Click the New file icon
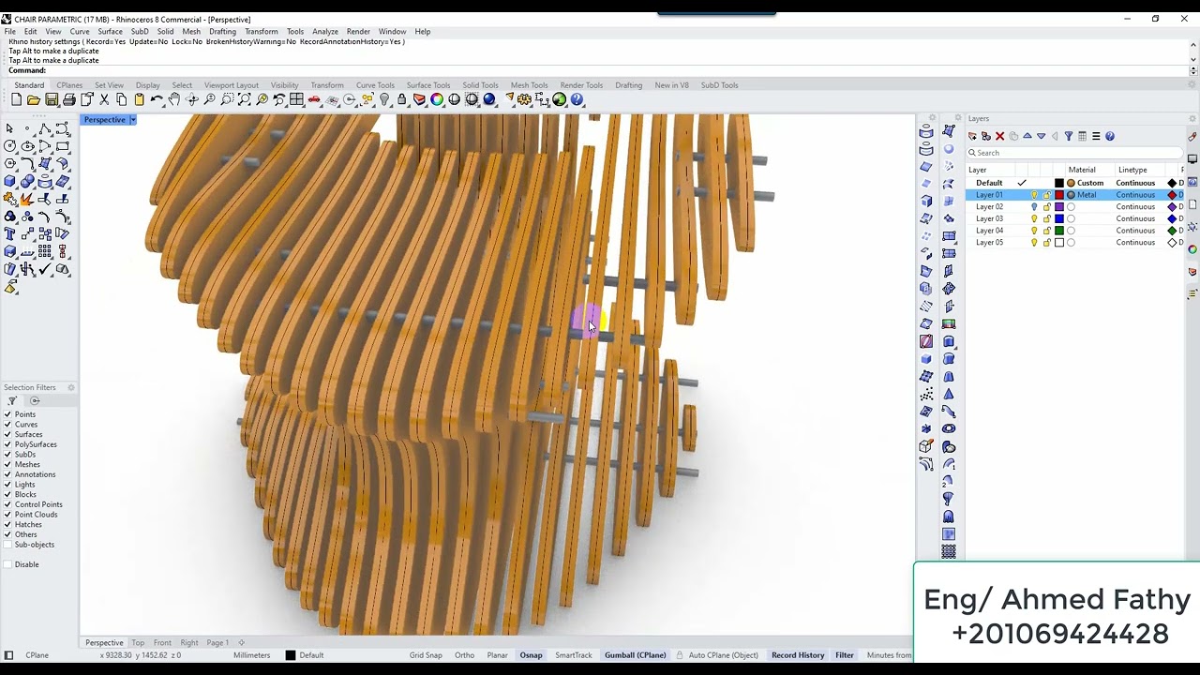 [x=16, y=99]
